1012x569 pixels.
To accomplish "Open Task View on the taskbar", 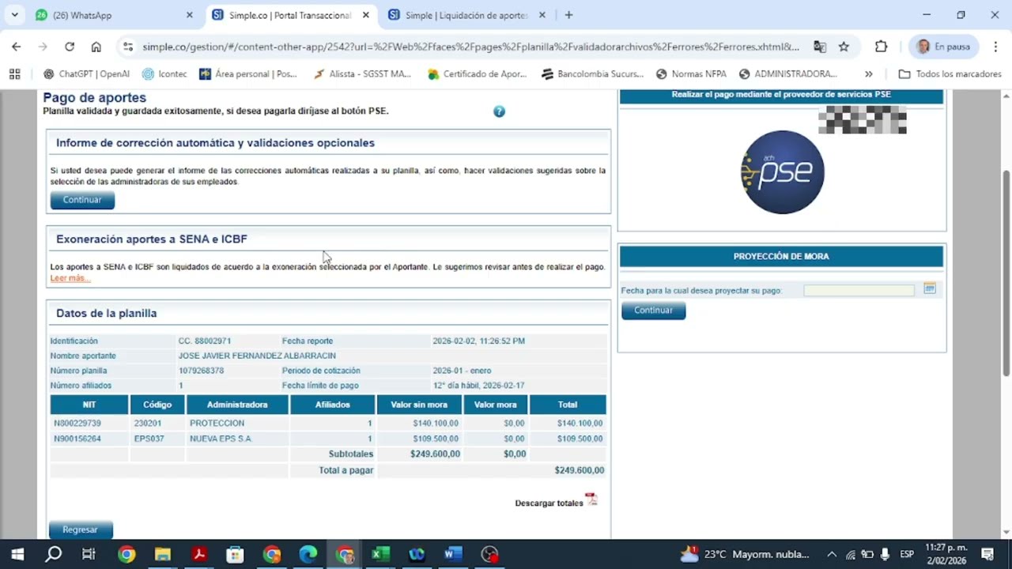I will pos(89,554).
